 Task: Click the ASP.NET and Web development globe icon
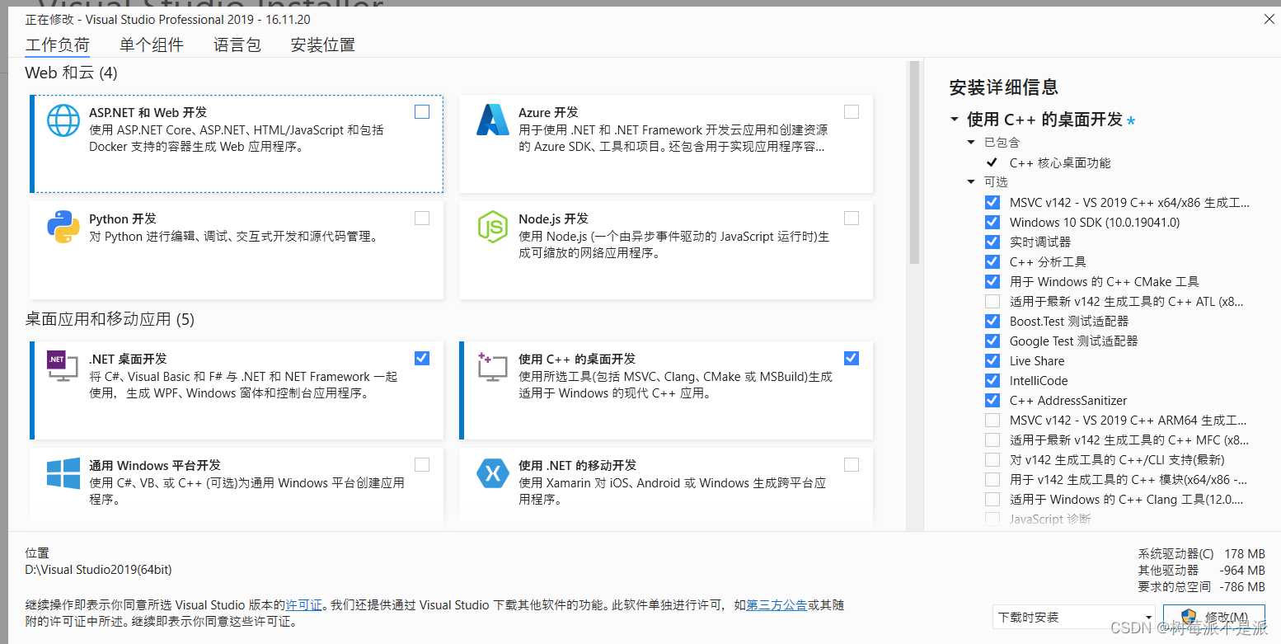(x=63, y=120)
